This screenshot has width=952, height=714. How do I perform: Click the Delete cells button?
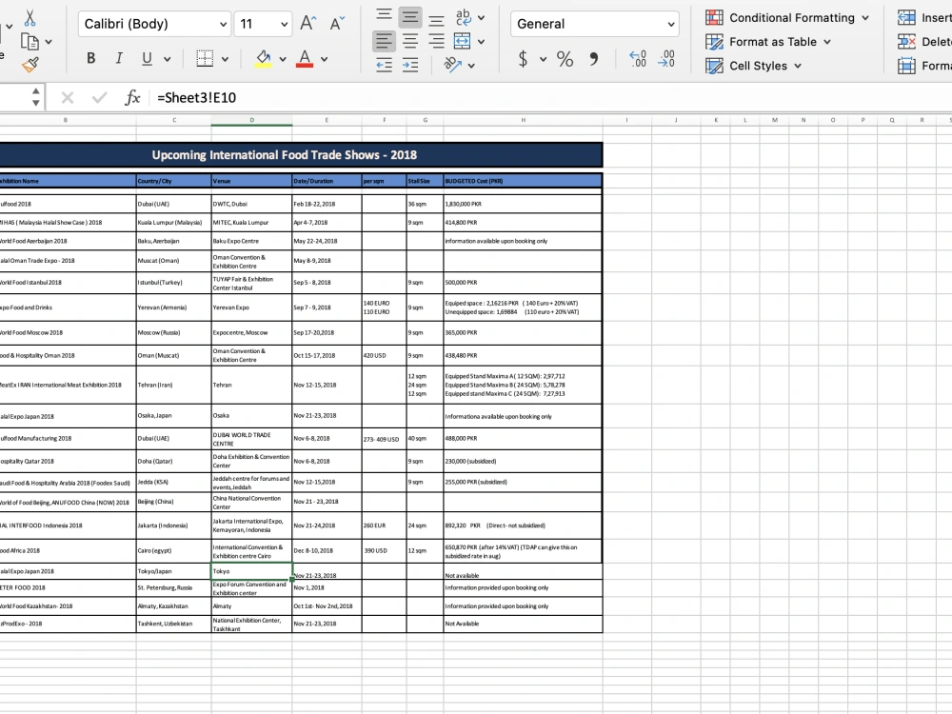(924, 42)
